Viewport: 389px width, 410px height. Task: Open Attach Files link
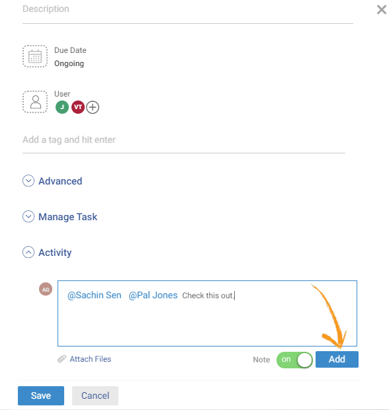coord(90,359)
